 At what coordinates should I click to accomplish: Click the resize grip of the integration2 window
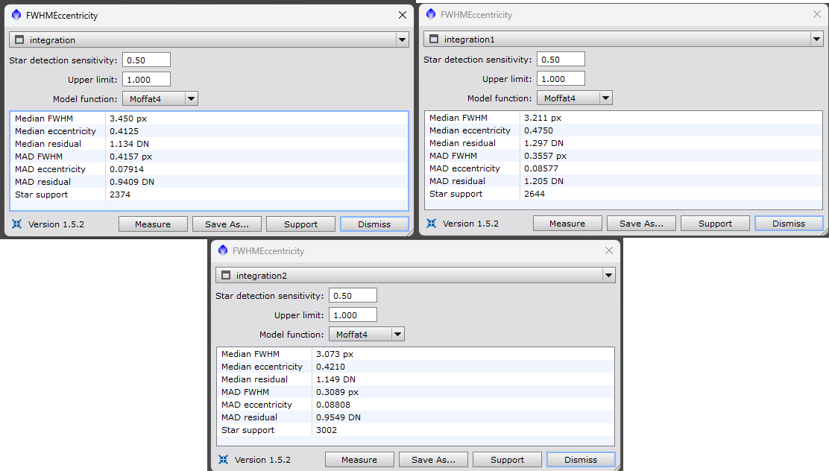click(617, 467)
